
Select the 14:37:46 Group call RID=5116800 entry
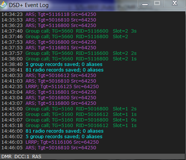click(x=65, y=37)
